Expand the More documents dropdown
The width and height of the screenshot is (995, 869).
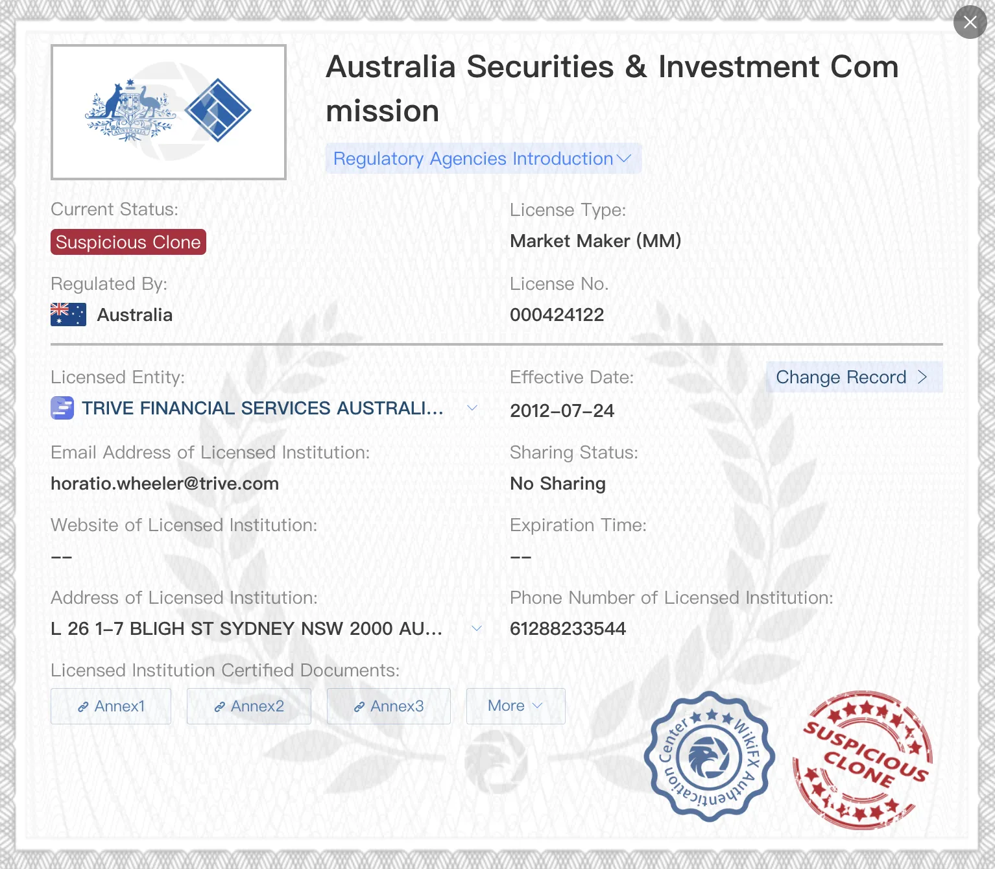[516, 706]
